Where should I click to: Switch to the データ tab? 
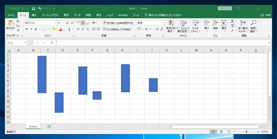[77, 15]
